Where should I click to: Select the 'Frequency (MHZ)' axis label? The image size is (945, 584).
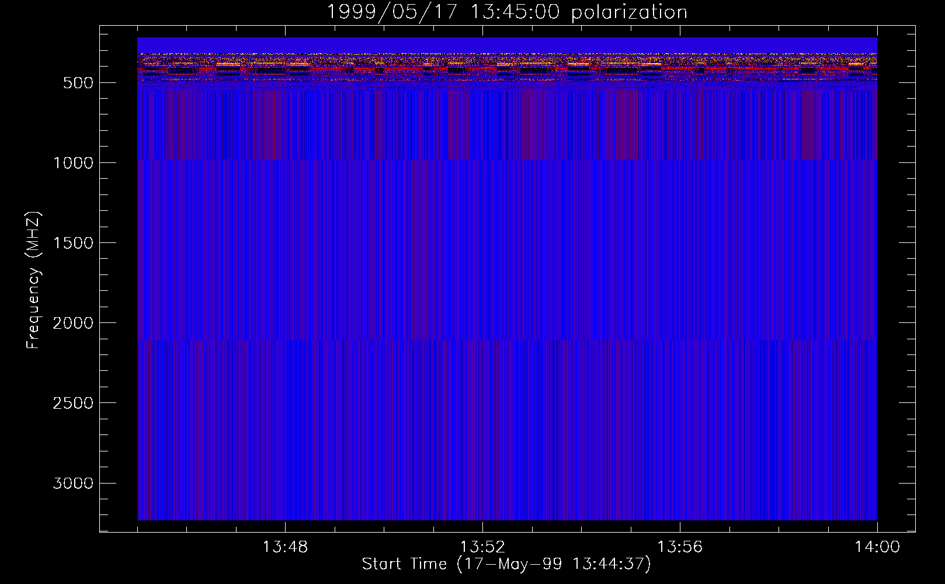pos(34,280)
